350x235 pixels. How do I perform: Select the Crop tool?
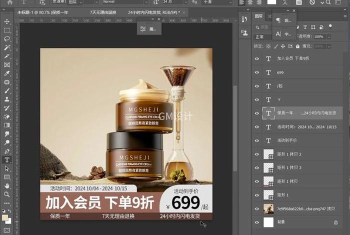coord(7,56)
